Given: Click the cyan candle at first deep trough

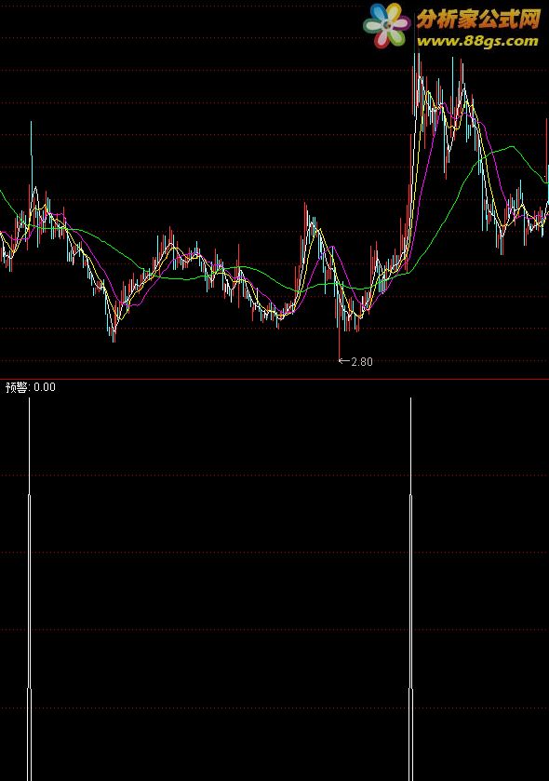Looking at the screenshot, I should click(114, 330).
